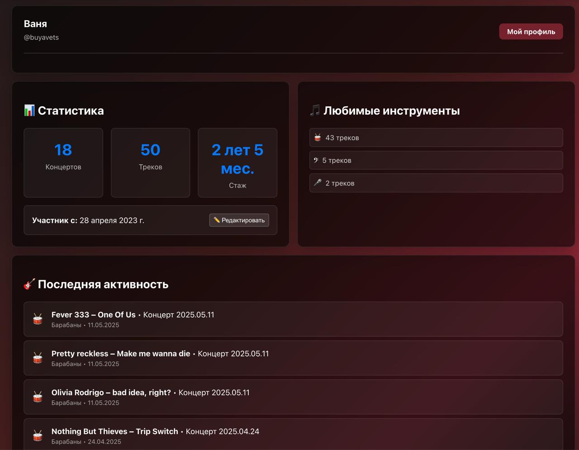The height and width of the screenshot is (450, 579).
Task: Click the microphone icon in 2 треков row
Action: (318, 183)
